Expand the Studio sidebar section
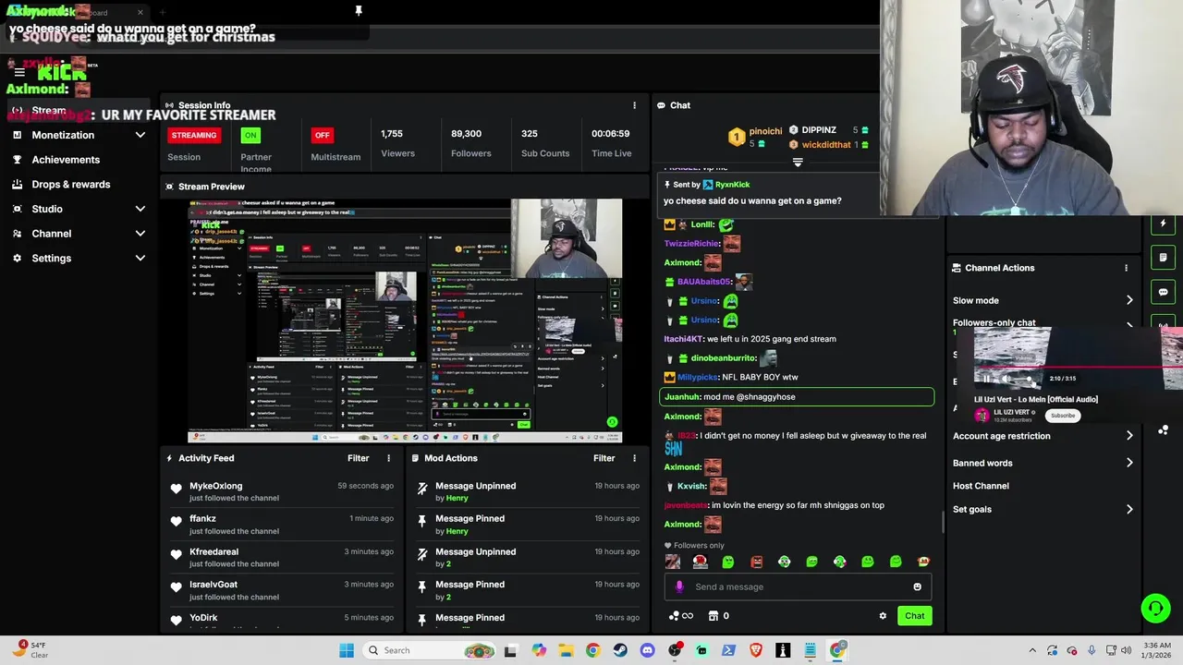Viewport: 1183px width, 665px height. [140, 209]
